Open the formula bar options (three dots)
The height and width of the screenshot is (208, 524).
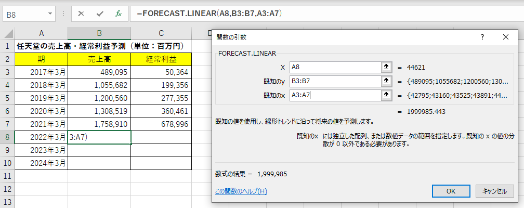point(63,14)
